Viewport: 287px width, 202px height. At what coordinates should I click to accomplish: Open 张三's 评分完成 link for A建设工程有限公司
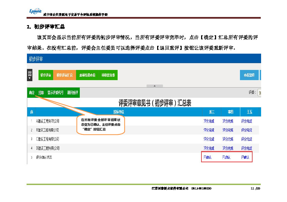pyautogui.click(x=209, y=121)
